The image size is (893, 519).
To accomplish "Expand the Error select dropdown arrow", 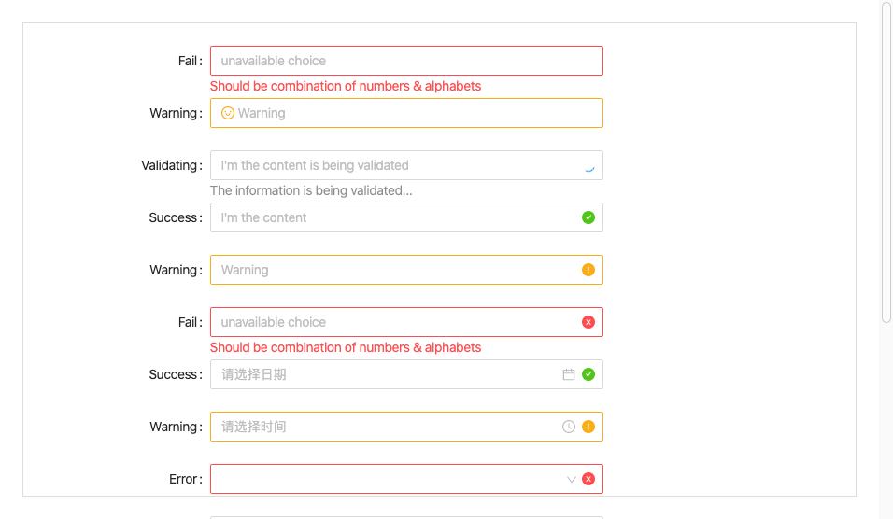I will click(x=572, y=480).
